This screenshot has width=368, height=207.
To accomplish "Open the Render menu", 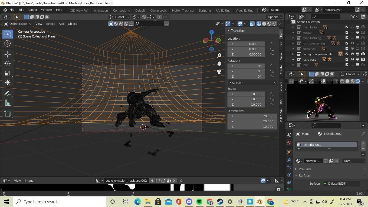I will (x=32, y=10).
